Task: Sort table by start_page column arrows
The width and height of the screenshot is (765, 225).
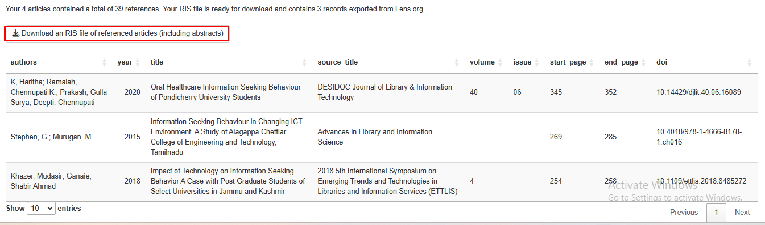Action: (x=592, y=62)
